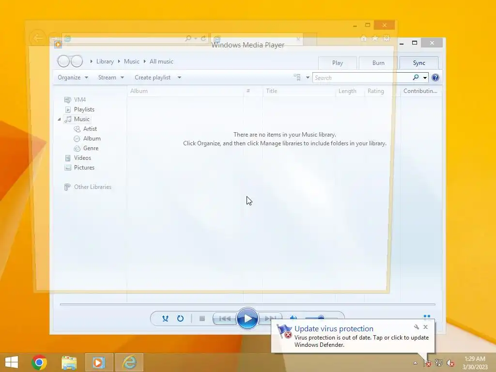
Task: Click Create playlist
Action: (x=153, y=77)
